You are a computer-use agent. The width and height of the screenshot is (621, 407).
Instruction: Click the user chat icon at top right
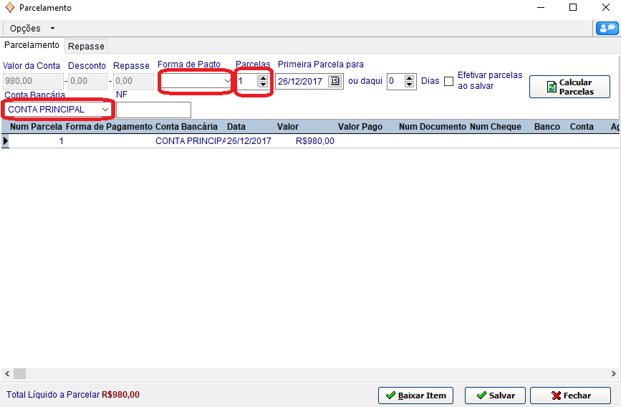click(x=606, y=28)
